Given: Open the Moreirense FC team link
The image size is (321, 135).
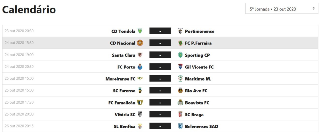Looking at the screenshot, I should click(x=120, y=79).
